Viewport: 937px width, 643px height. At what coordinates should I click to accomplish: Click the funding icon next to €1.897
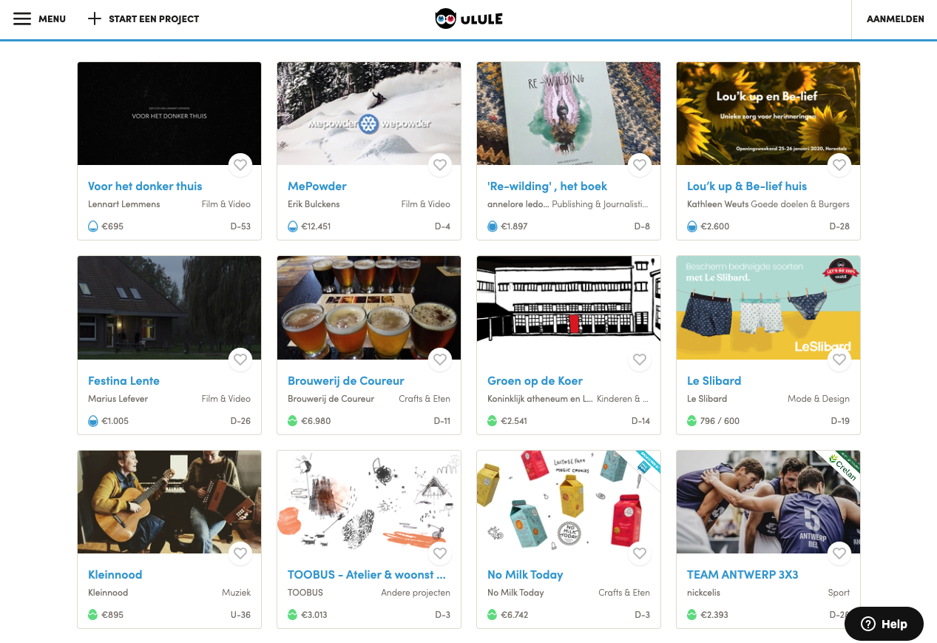[x=493, y=226]
